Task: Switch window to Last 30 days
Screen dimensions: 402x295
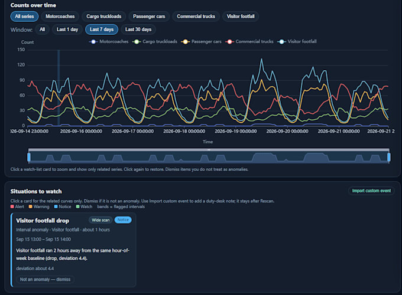Action: click(138, 29)
